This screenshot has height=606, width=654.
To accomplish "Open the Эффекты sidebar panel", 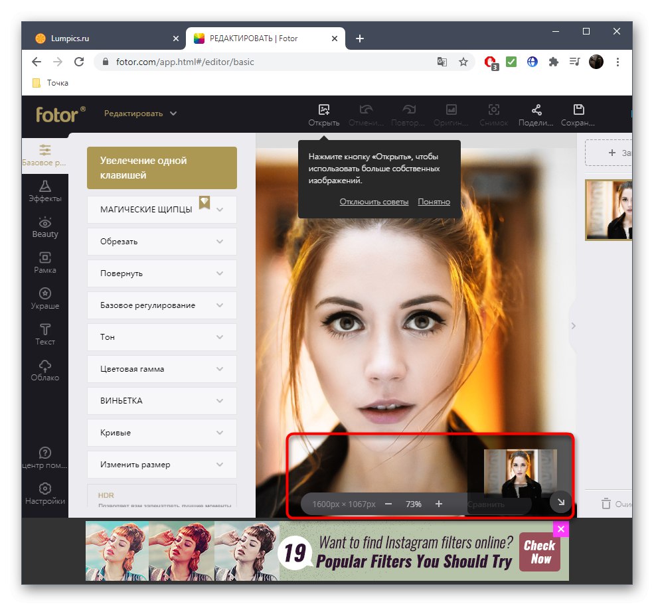I will click(44, 191).
